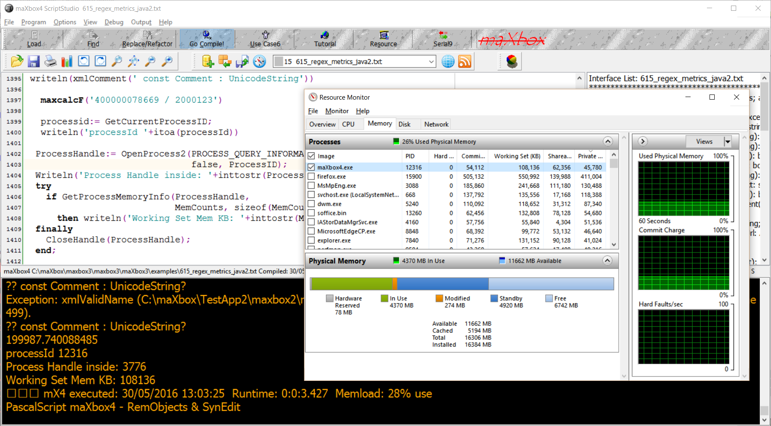Open Use Case6 from the toolbar
Screen dimensions: 771x426
tap(265, 39)
